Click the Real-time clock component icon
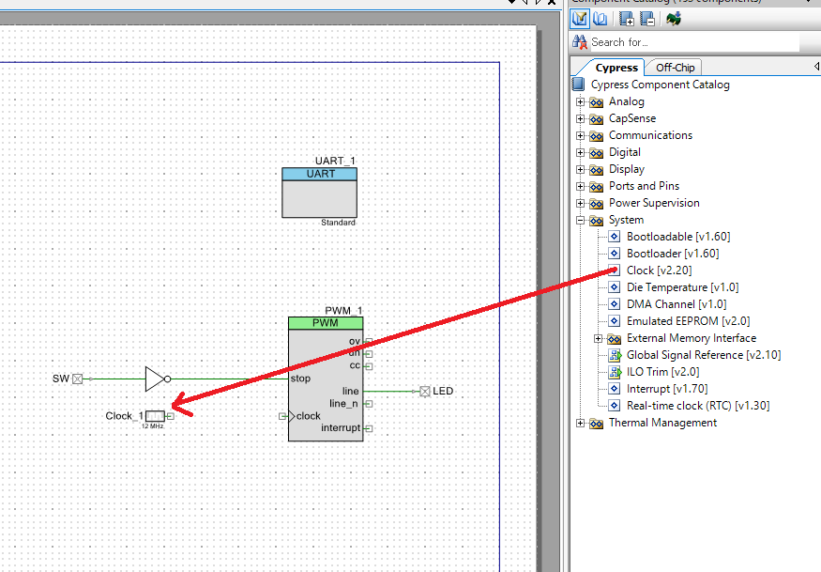 615,405
